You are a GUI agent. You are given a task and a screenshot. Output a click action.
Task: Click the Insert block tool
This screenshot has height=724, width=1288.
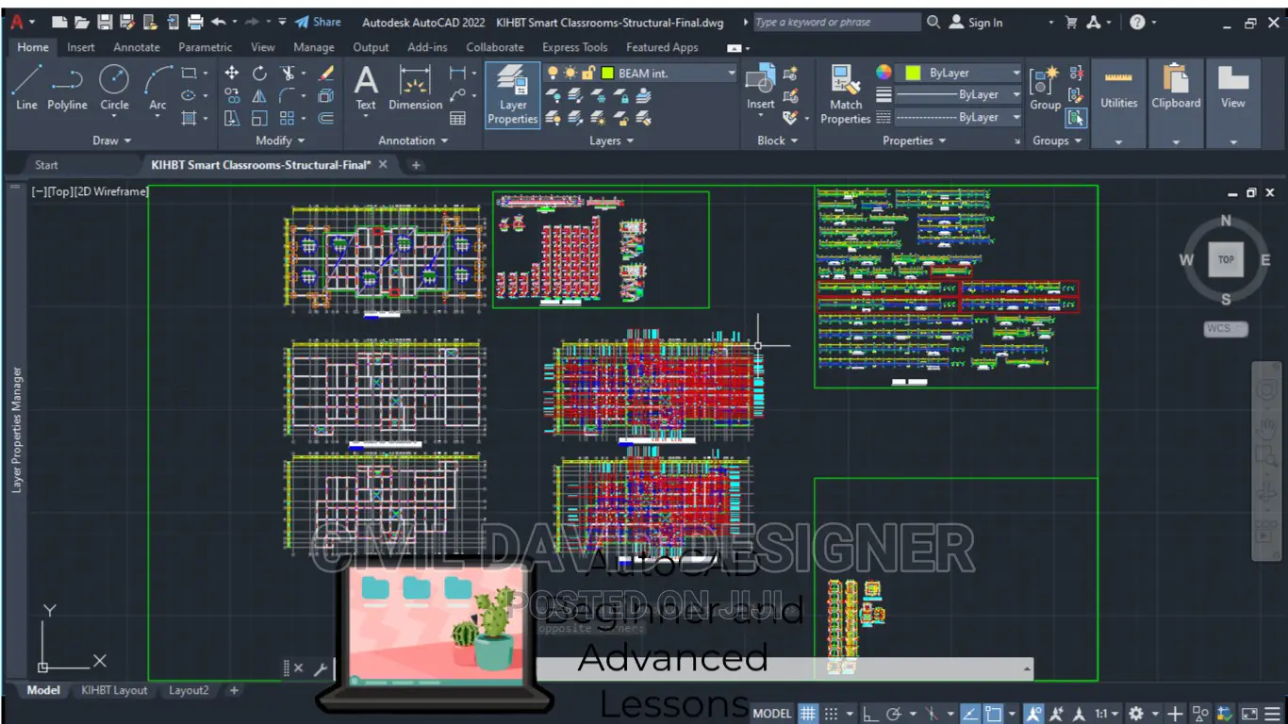click(x=760, y=88)
